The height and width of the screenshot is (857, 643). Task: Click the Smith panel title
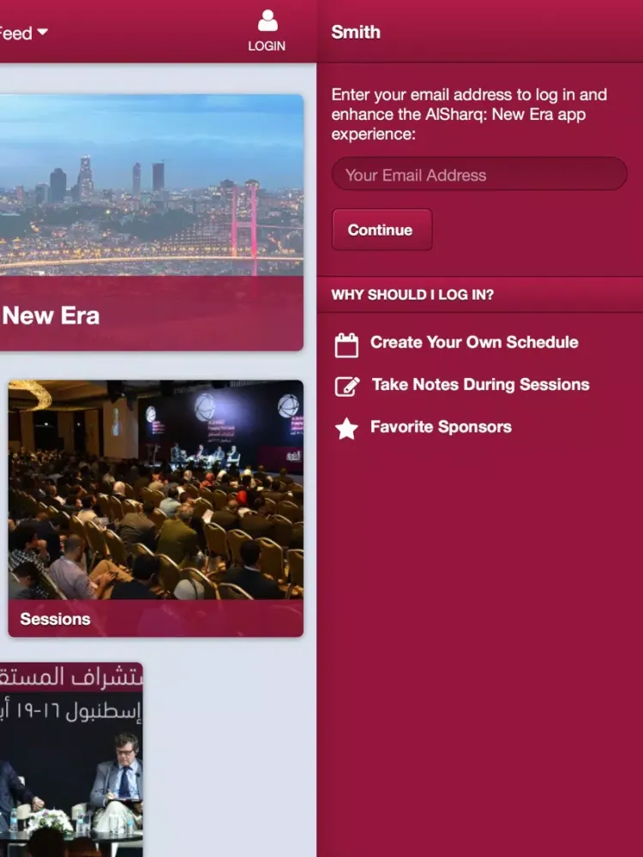(356, 33)
